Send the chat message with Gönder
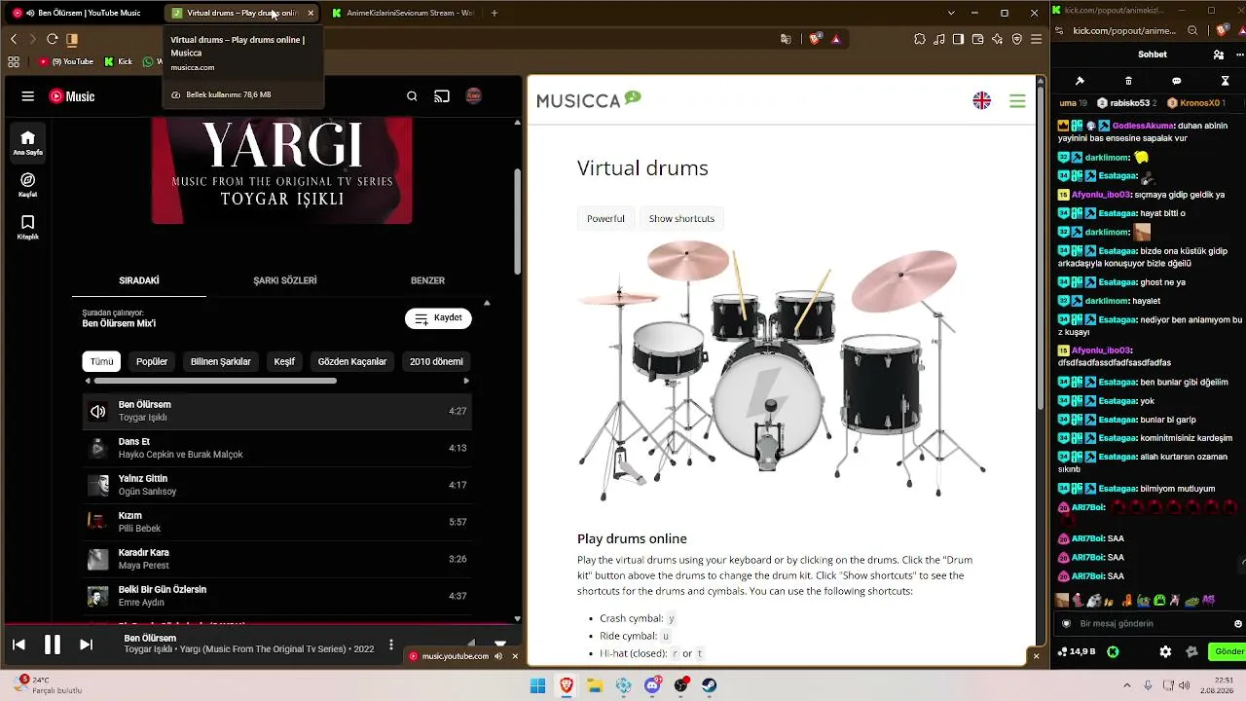This screenshot has height=701, width=1246. [1228, 651]
